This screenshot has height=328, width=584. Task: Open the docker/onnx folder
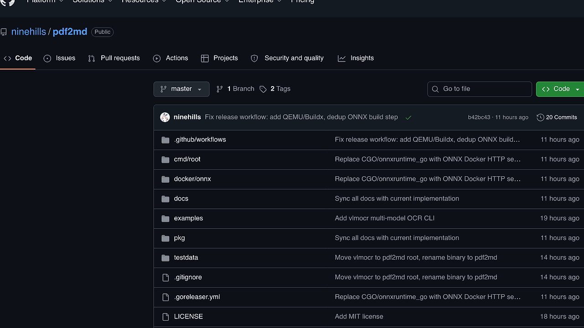pos(193,179)
